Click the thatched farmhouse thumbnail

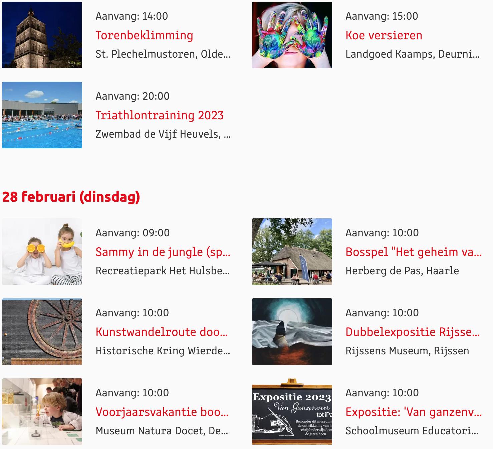(292, 252)
